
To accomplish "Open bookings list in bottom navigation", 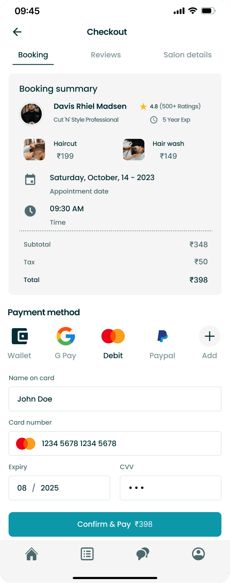I will click(87, 554).
